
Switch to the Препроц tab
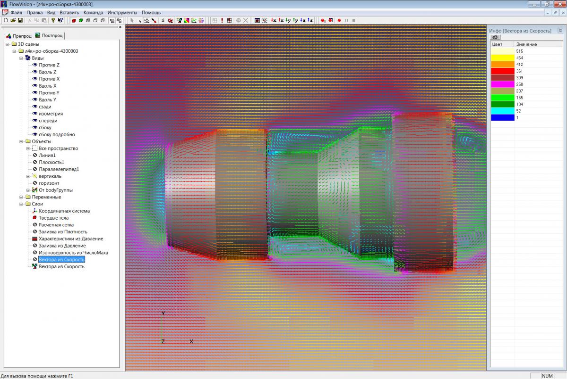[x=19, y=35]
